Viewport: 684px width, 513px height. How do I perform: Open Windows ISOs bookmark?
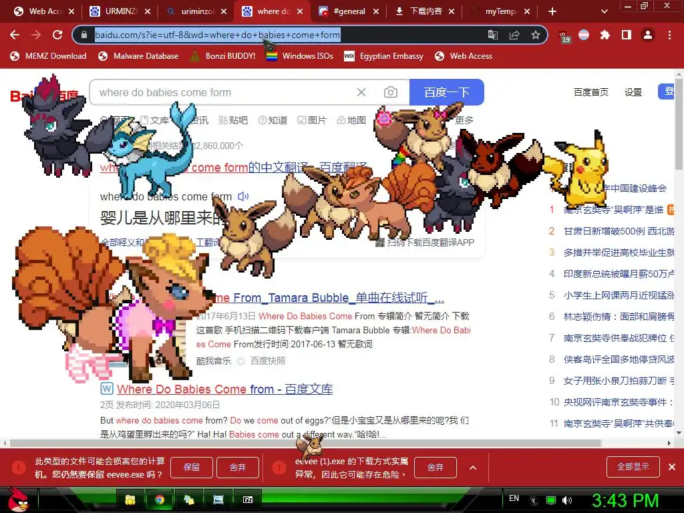click(300, 56)
